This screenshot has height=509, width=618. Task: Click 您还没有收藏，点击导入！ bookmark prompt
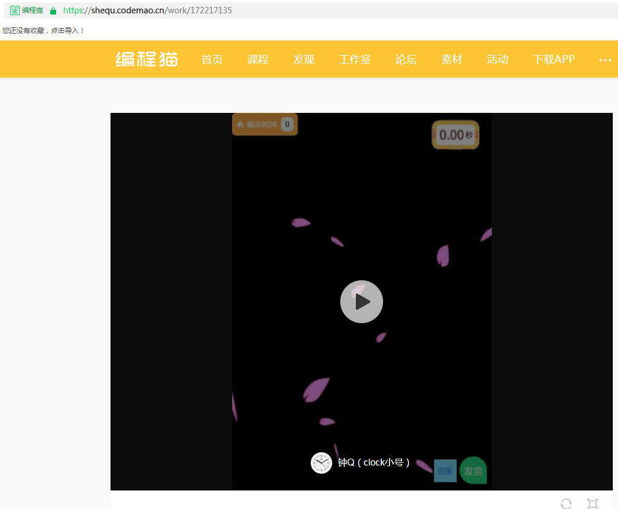pyautogui.click(x=43, y=30)
